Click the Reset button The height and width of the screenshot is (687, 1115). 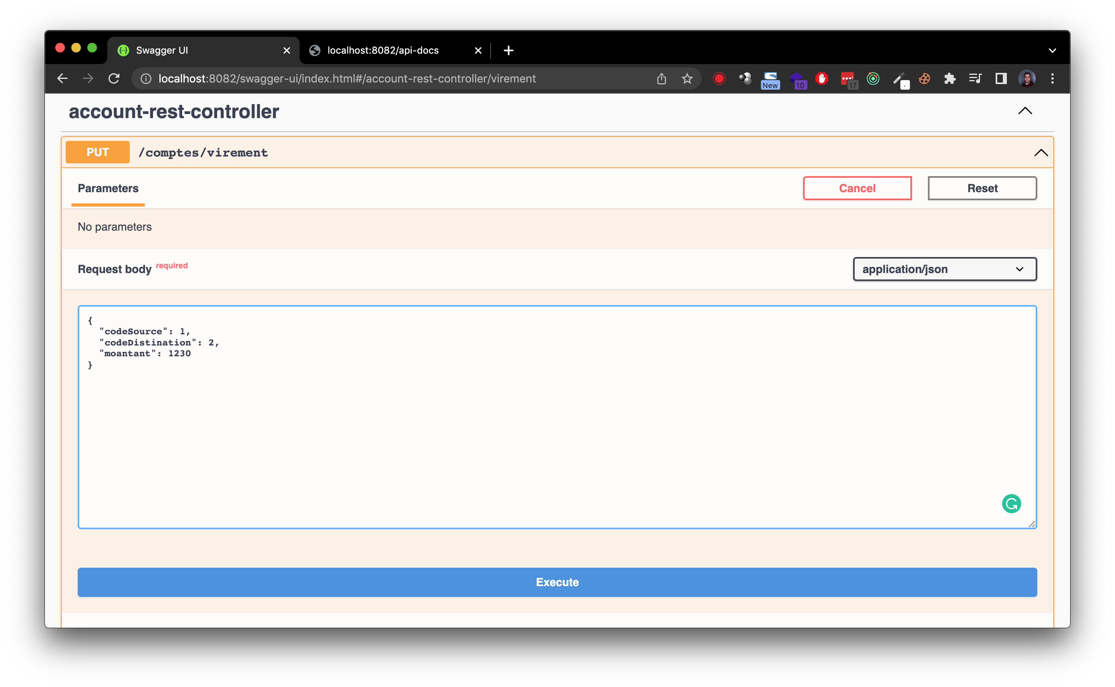tap(982, 188)
